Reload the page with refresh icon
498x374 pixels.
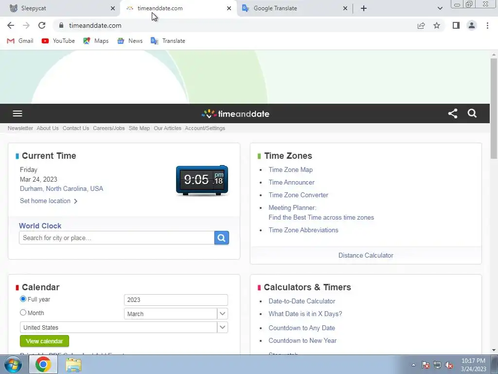point(42,25)
